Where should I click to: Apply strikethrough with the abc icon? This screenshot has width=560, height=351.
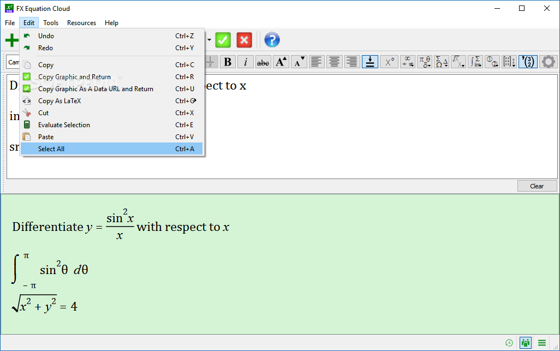pyautogui.click(x=263, y=62)
